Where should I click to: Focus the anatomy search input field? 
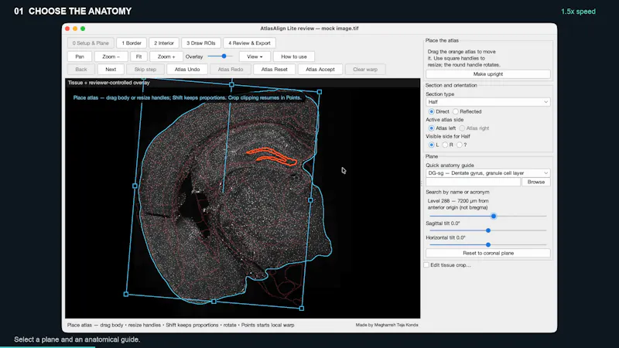[x=473, y=182]
